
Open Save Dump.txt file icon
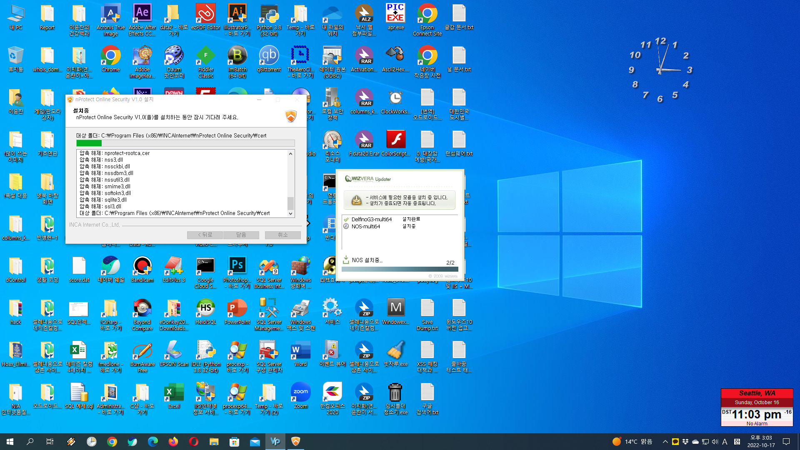[x=427, y=315]
